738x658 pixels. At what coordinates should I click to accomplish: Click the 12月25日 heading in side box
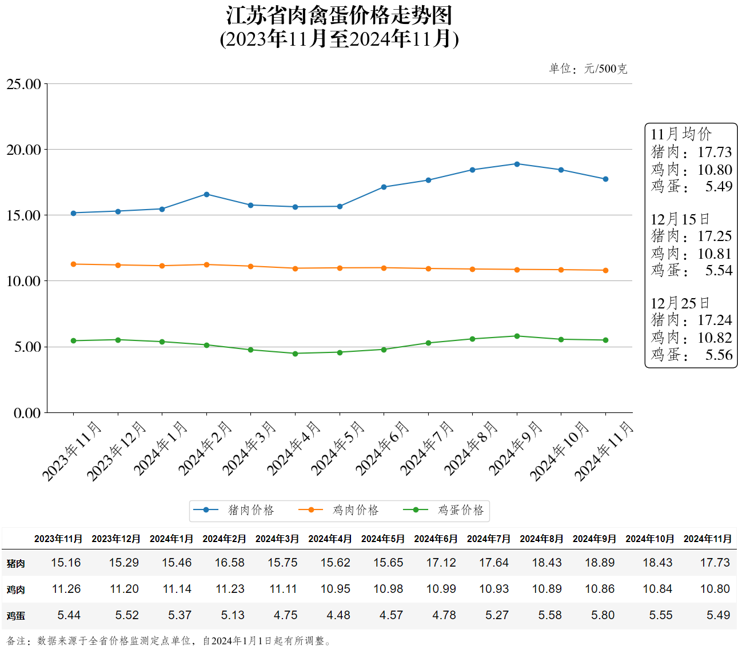(x=680, y=303)
